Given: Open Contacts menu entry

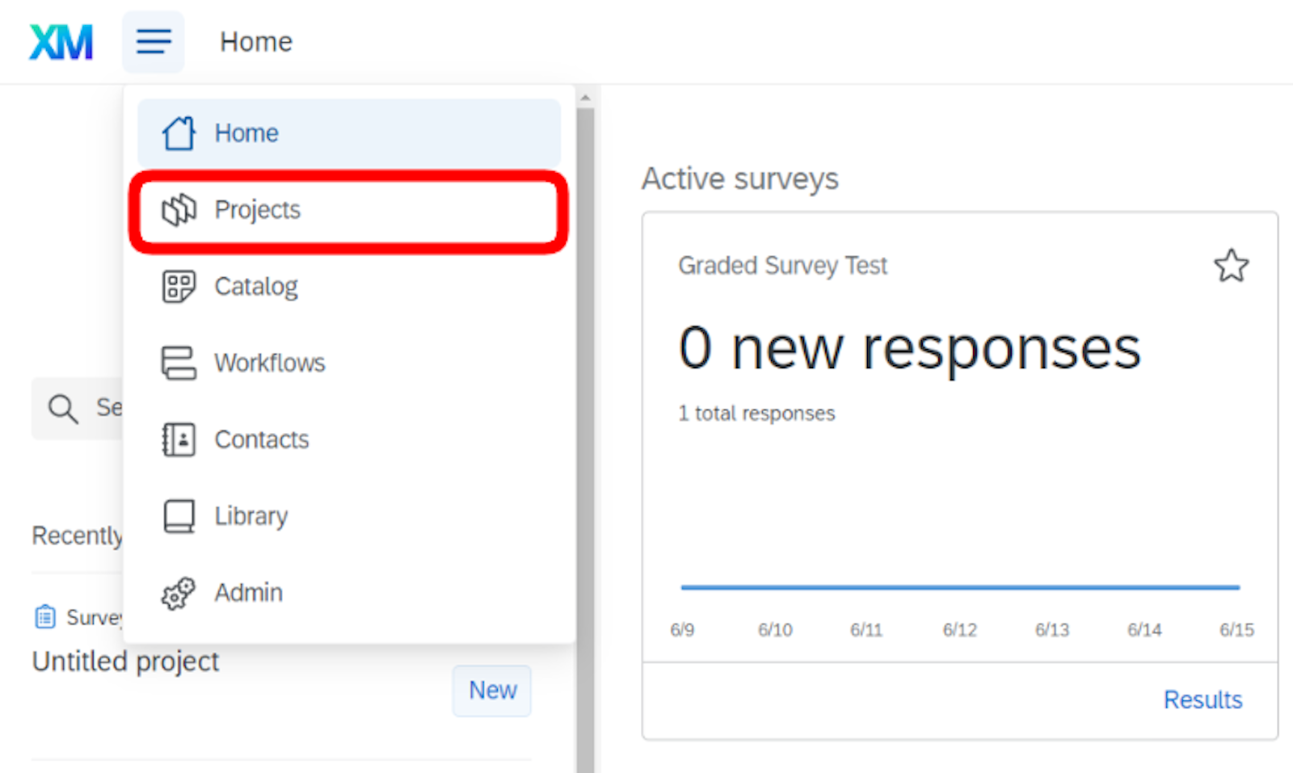Looking at the screenshot, I should 261,439.
